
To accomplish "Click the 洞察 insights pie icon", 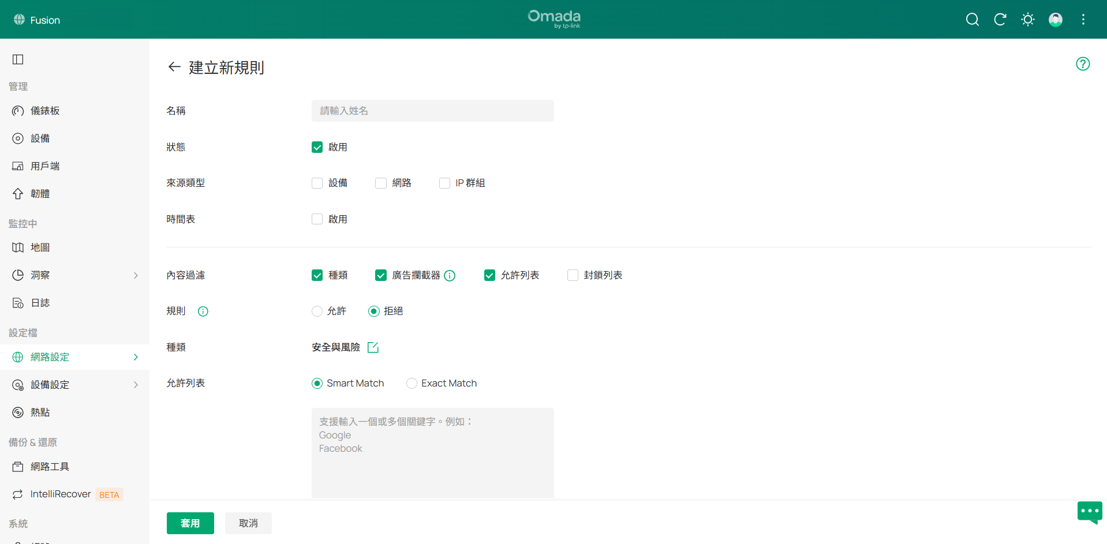I will [18, 275].
